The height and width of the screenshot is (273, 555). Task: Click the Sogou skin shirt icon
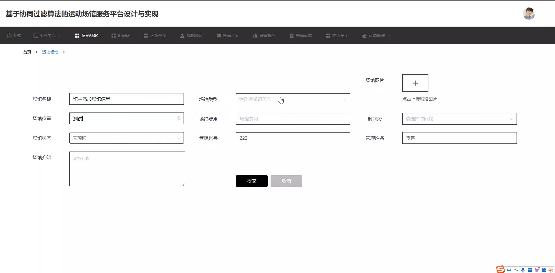pos(537,270)
